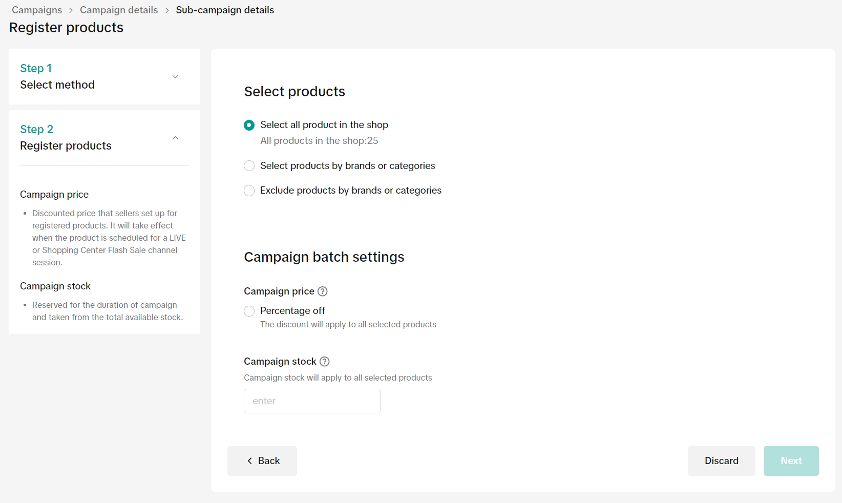Click the Step 2 heading text
This screenshot has height=503, width=842.
pos(37,129)
